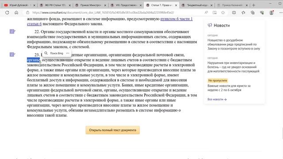This screenshot has height=159, width=283.
Task: Open the user profile avatar
Action: point(272,13)
